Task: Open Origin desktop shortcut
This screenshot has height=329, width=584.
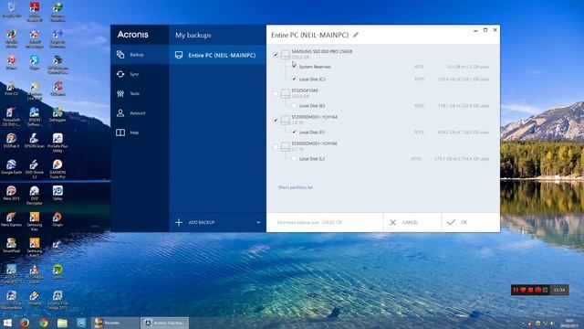Action: coord(57,219)
